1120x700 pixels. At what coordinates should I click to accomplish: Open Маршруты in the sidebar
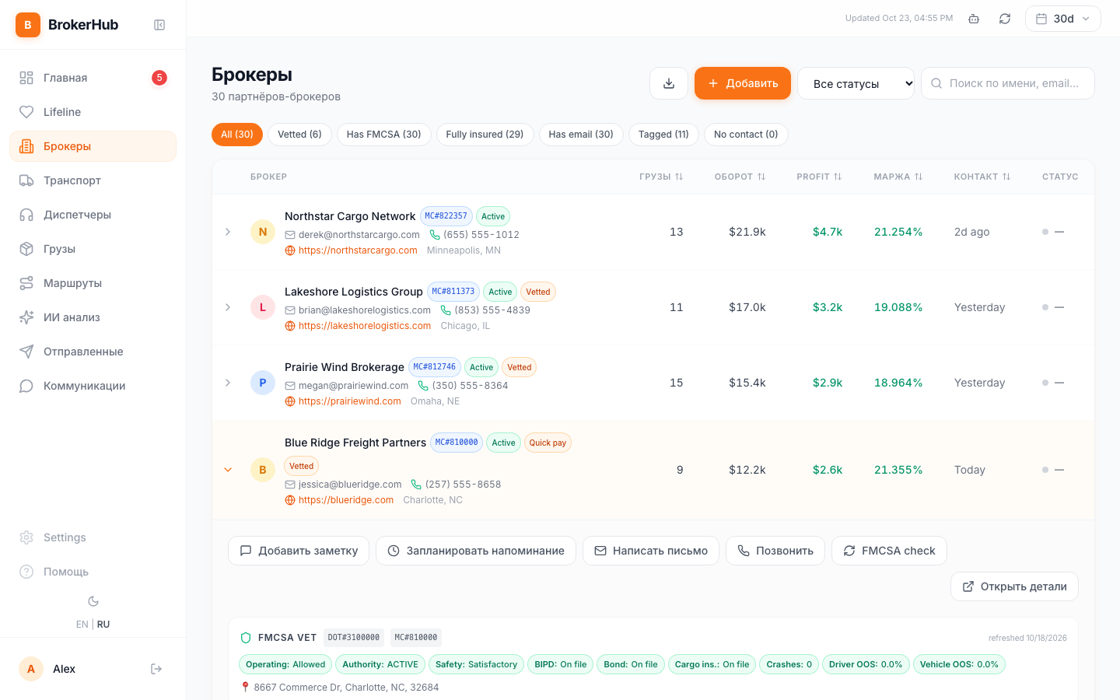93,283
